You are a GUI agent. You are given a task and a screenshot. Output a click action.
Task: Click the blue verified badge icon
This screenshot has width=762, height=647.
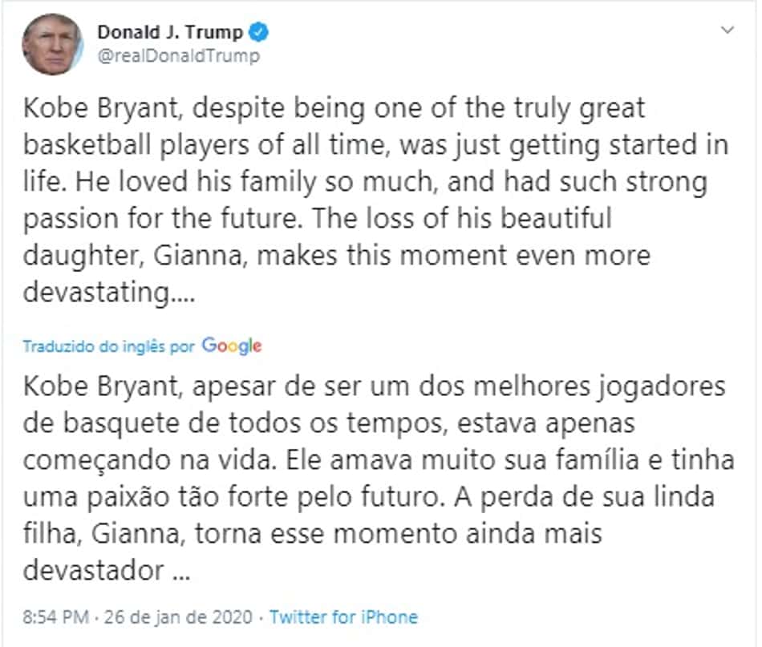(x=258, y=32)
